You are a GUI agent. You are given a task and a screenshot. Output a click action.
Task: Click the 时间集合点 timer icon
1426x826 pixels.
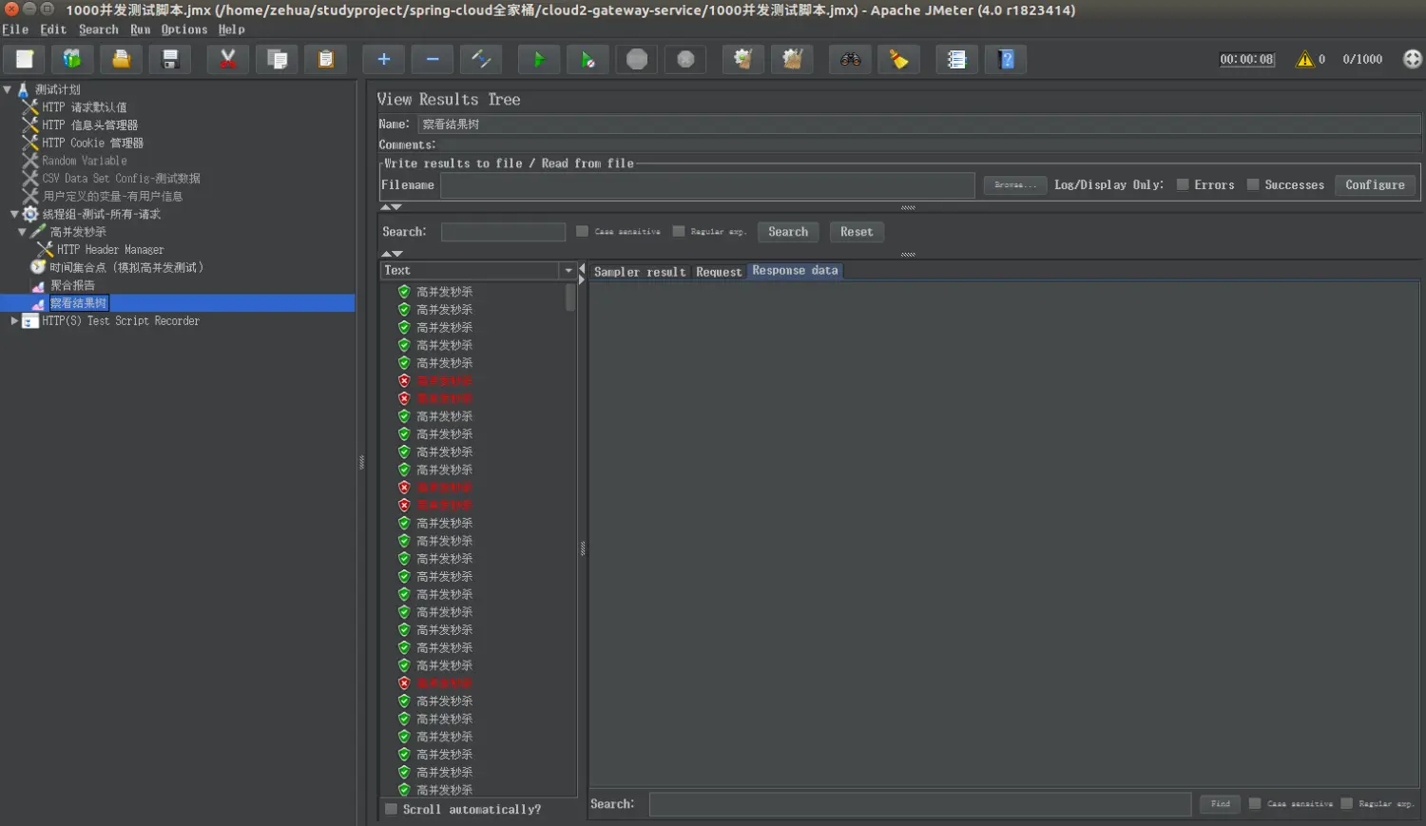pyautogui.click(x=38, y=267)
